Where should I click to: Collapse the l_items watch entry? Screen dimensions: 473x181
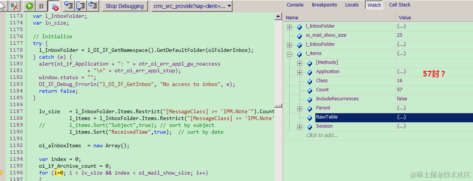click(289, 54)
